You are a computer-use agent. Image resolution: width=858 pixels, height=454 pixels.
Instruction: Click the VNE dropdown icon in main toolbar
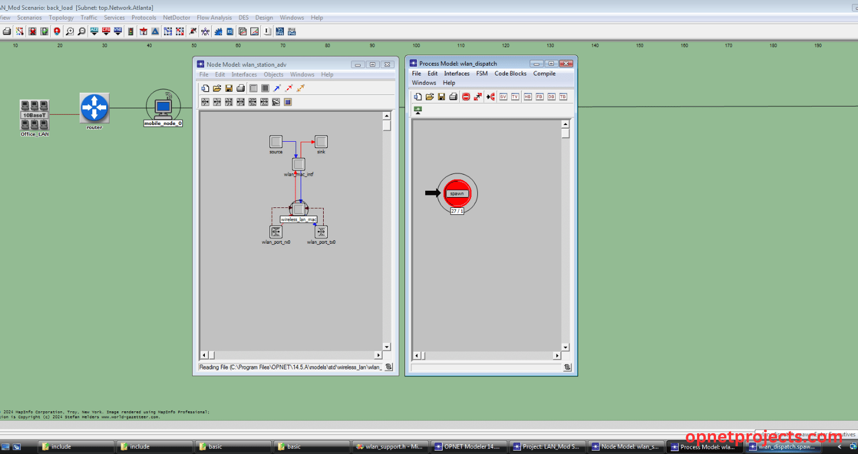[118, 31]
